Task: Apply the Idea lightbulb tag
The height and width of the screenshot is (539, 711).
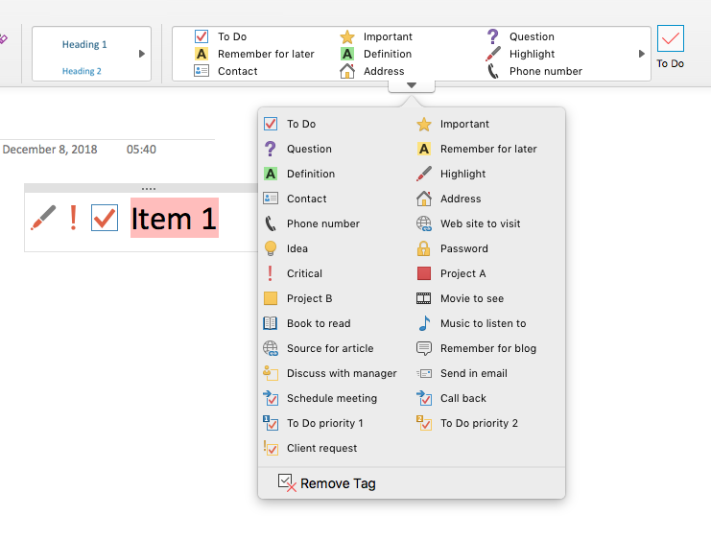Action: 286,248
